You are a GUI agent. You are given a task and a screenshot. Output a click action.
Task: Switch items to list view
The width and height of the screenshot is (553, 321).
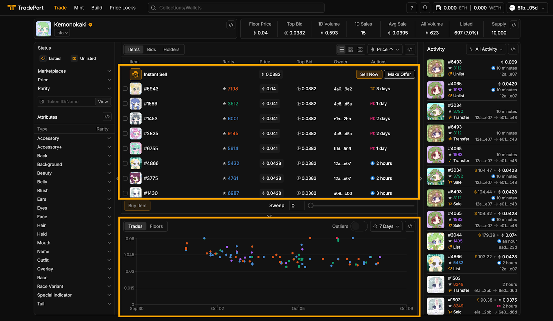click(341, 49)
